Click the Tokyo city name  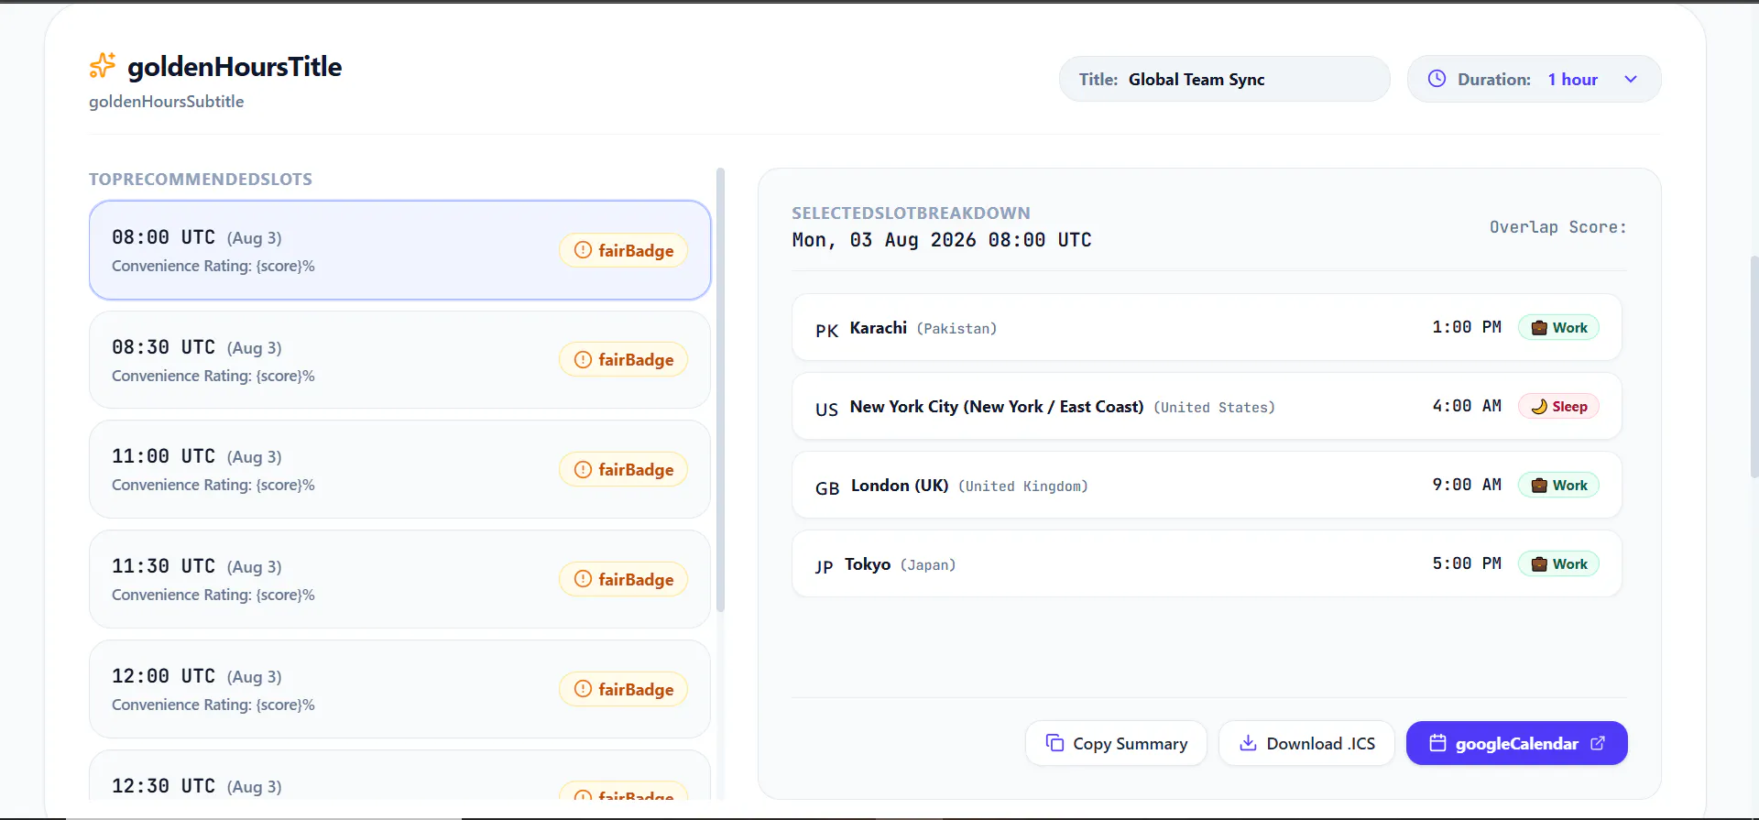coord(868,564)
